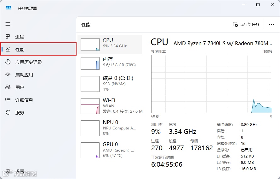280x179 pixels.
Task: Click the uptime 6:04:55:06 value
Action: (x=167, y=164)
